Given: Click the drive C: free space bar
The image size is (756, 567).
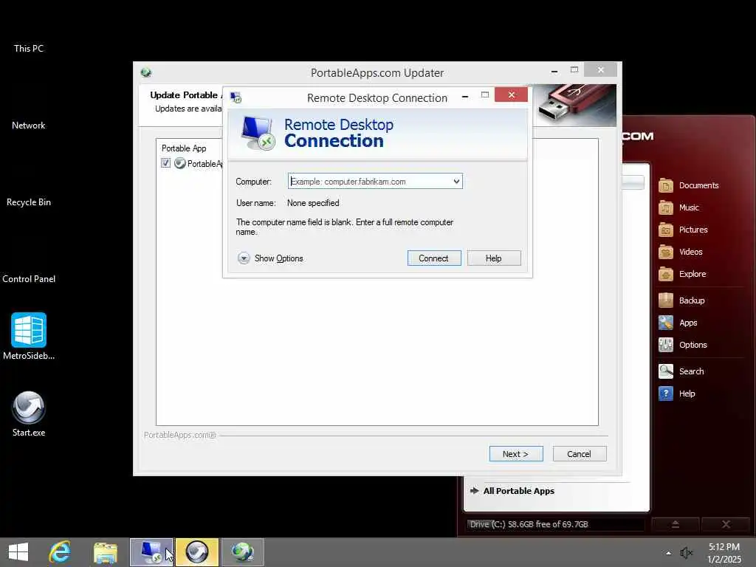Looking at the screenshot, I should (556, 524).
